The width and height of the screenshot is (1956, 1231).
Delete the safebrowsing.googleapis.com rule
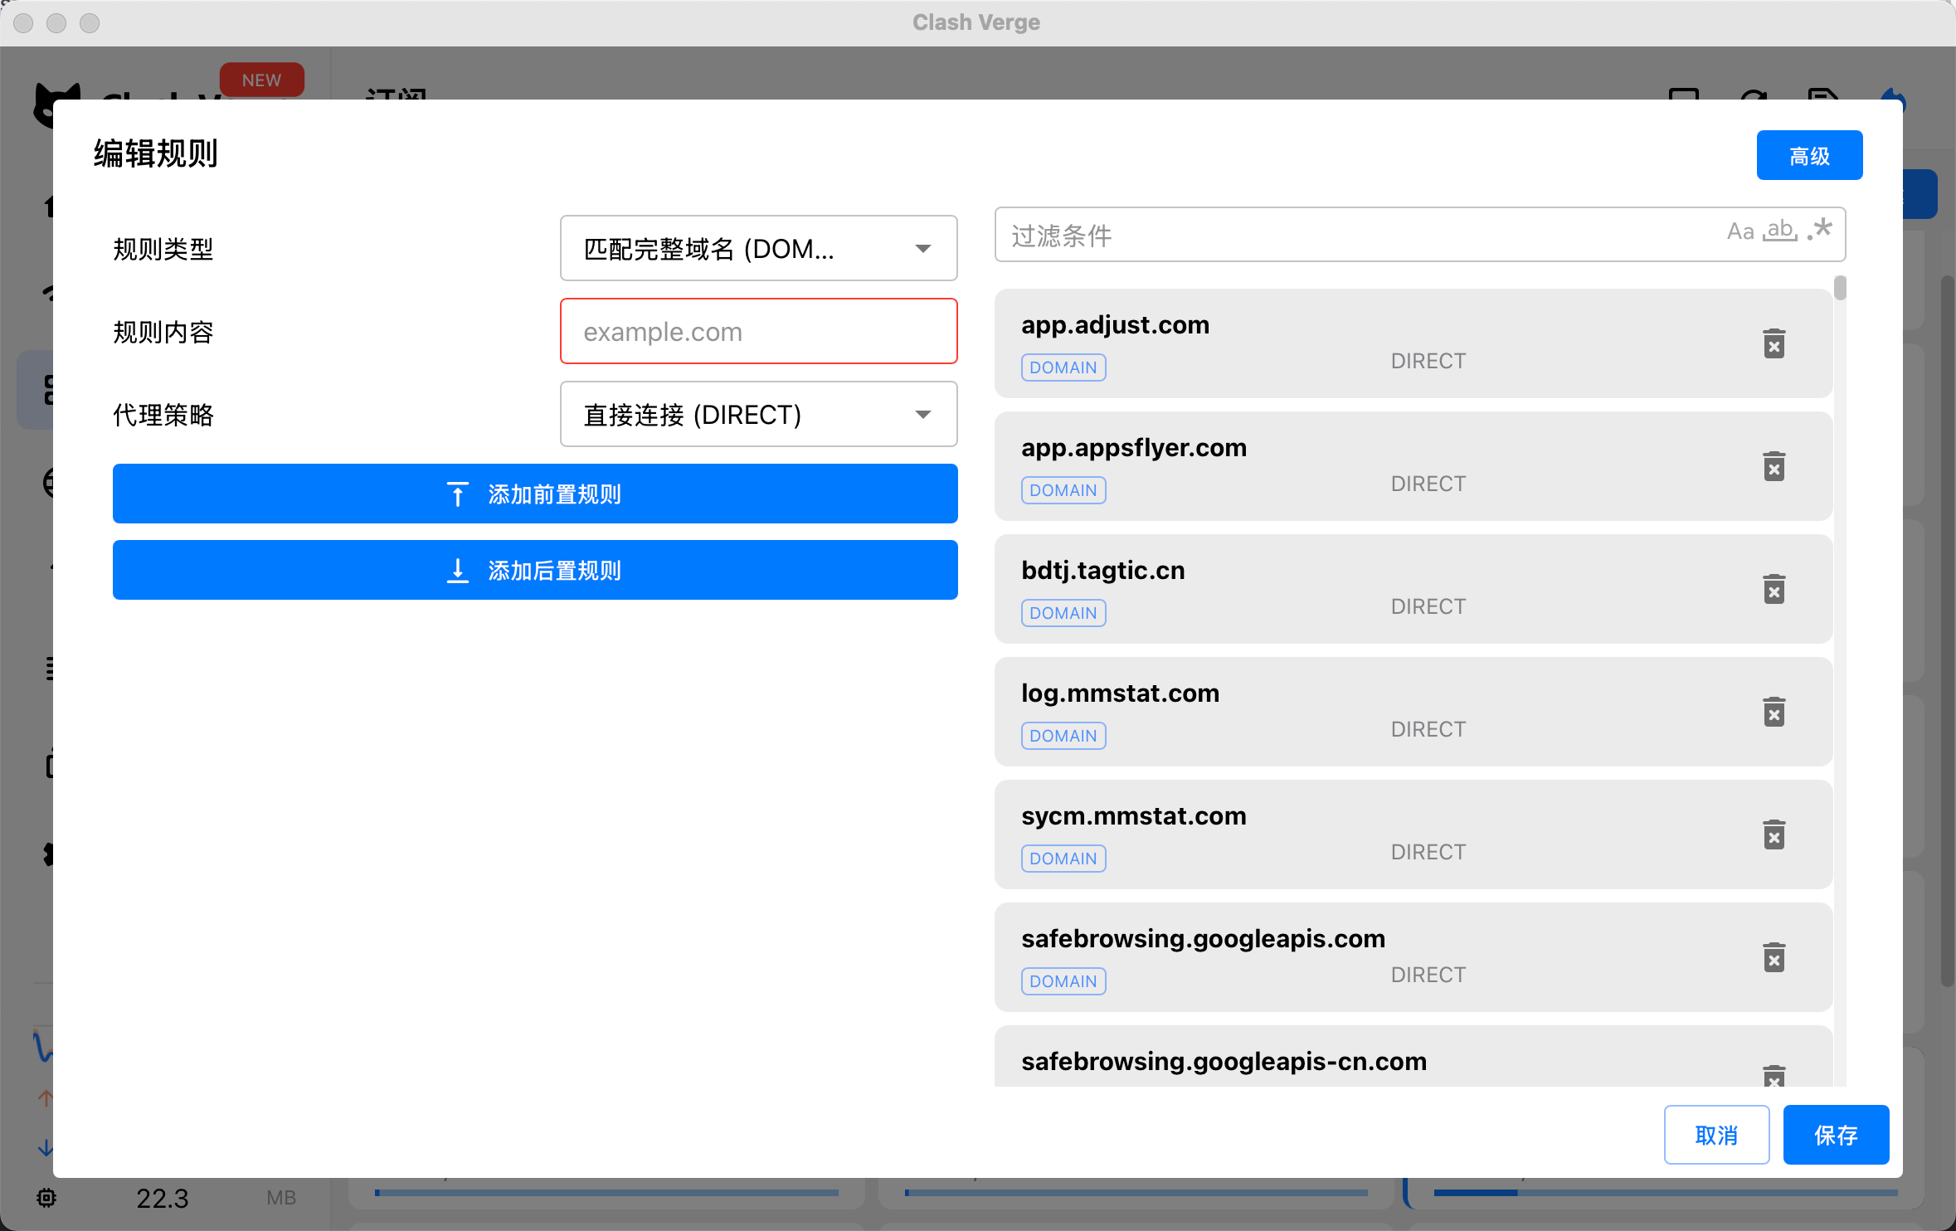coord(1774,957)
